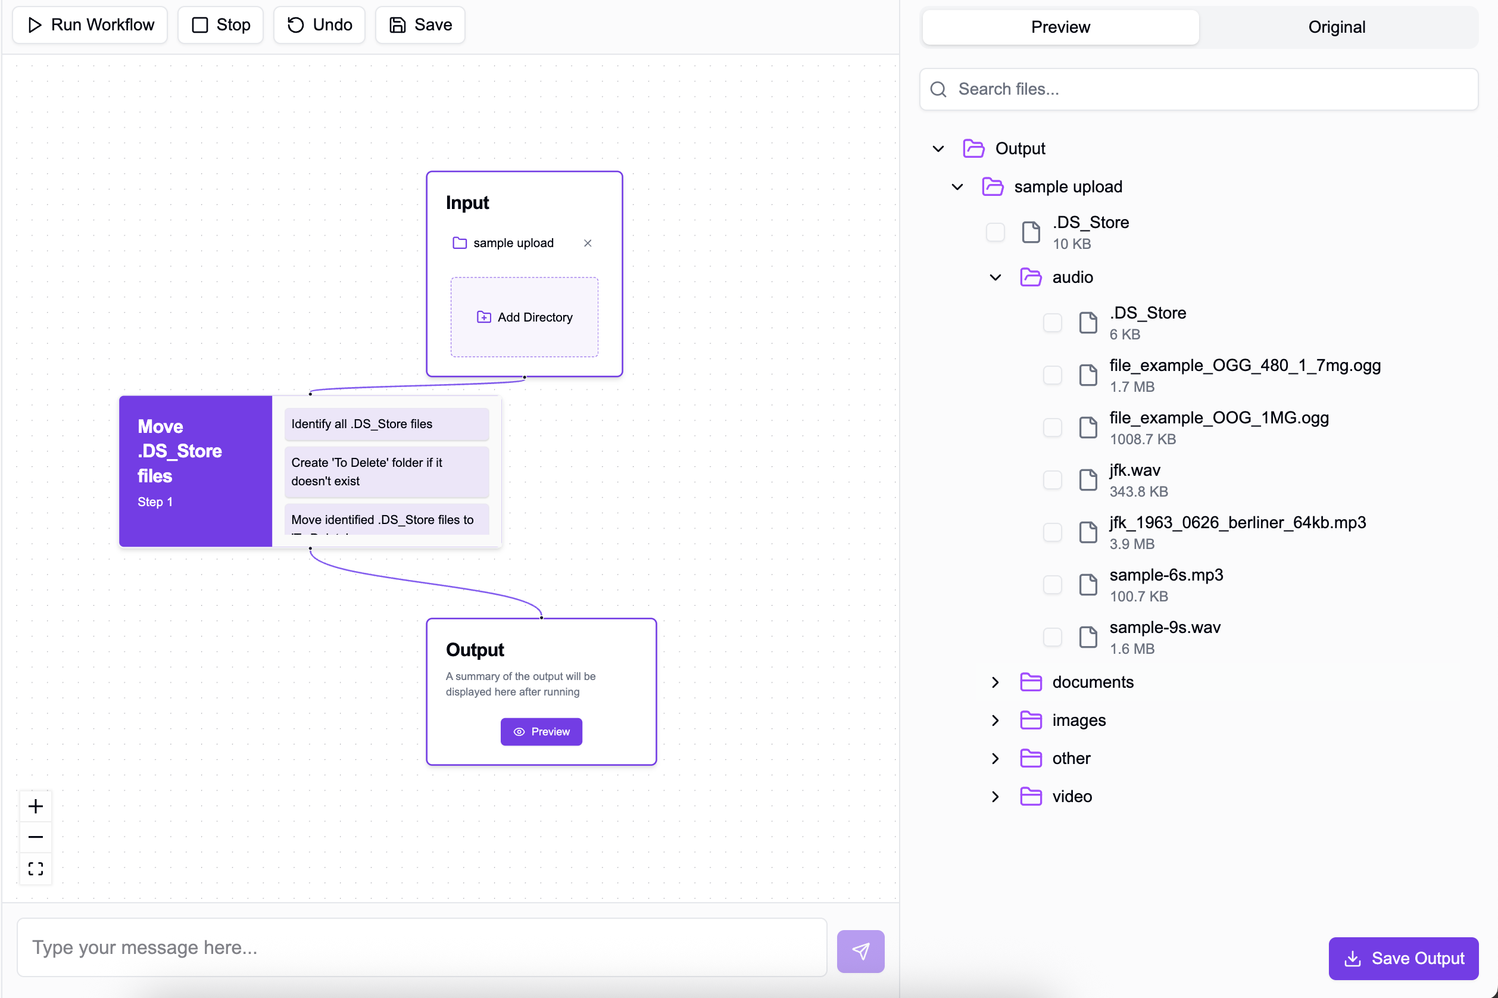1498x998 pixels.
Task: Click file icon of 10 KB .DS_Store
Action: click(1031, 232)
